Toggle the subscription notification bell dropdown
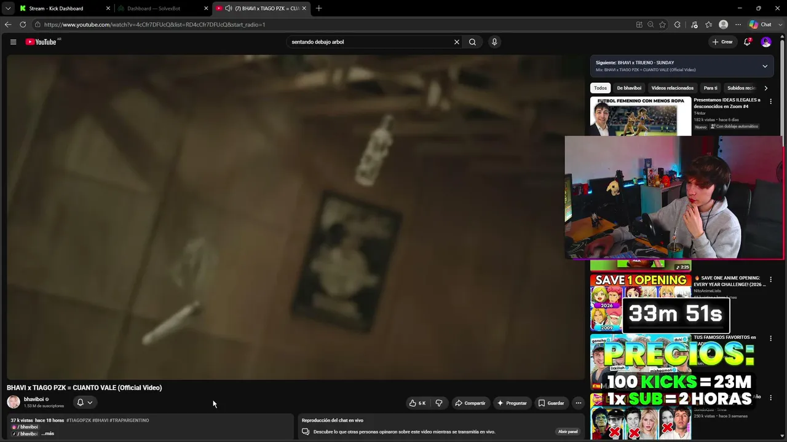Screen dimensions: 787x442 tap(85, 403)
